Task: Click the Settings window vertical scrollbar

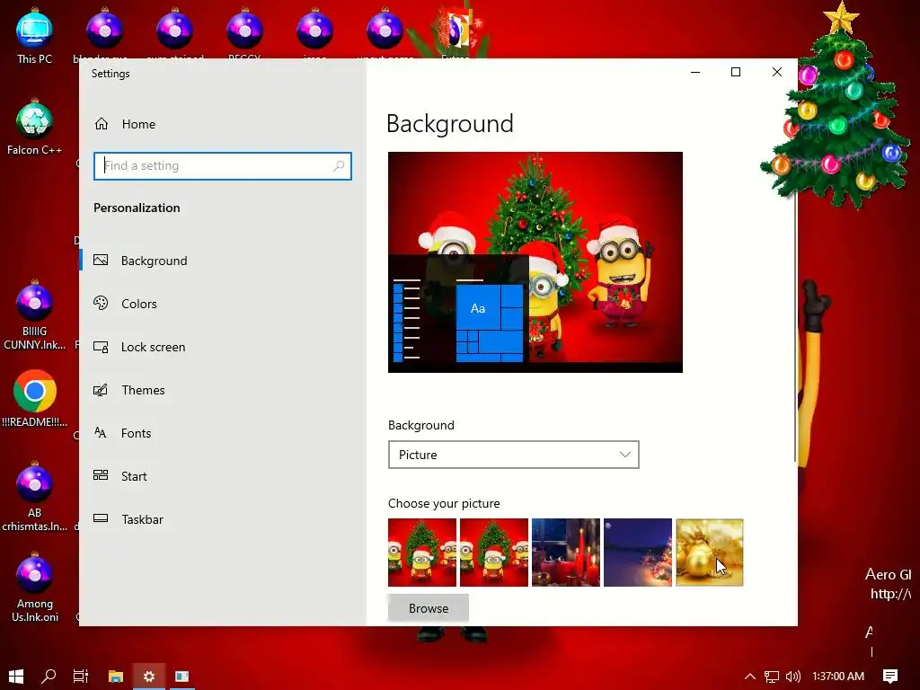Action: (x=795, y=329)
